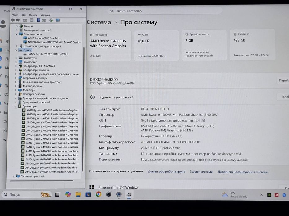The image size is (289, 216).
Task: Go back with Device Manager toolbar back arrow
Action: pos(13,20)
